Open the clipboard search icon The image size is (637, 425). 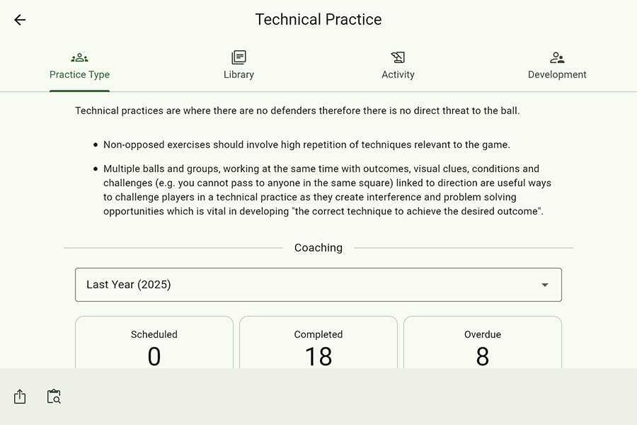click(x=54, y=397)
